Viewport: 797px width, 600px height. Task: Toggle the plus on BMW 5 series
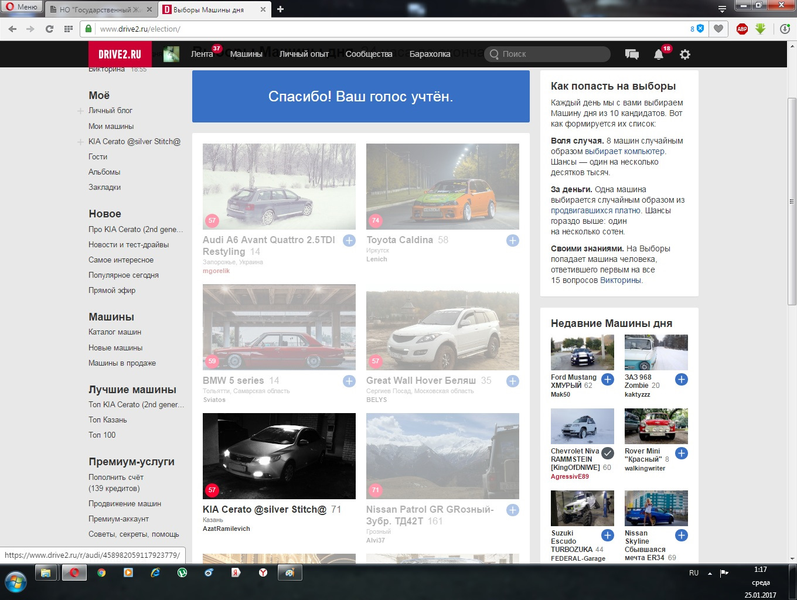pyautogui.click(x=349, y=381)
